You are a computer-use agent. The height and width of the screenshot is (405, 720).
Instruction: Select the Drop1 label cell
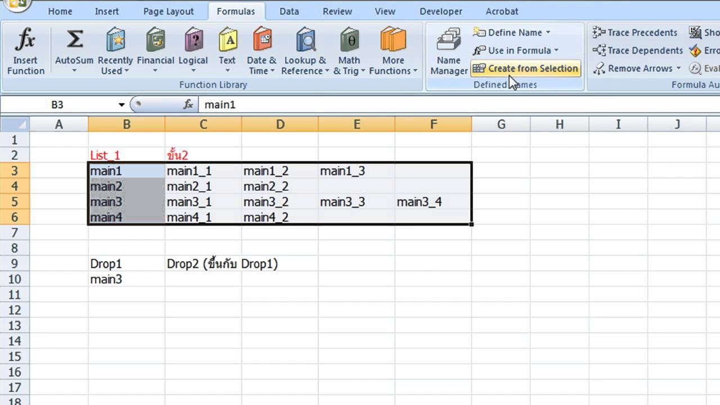tap(127, 264)
